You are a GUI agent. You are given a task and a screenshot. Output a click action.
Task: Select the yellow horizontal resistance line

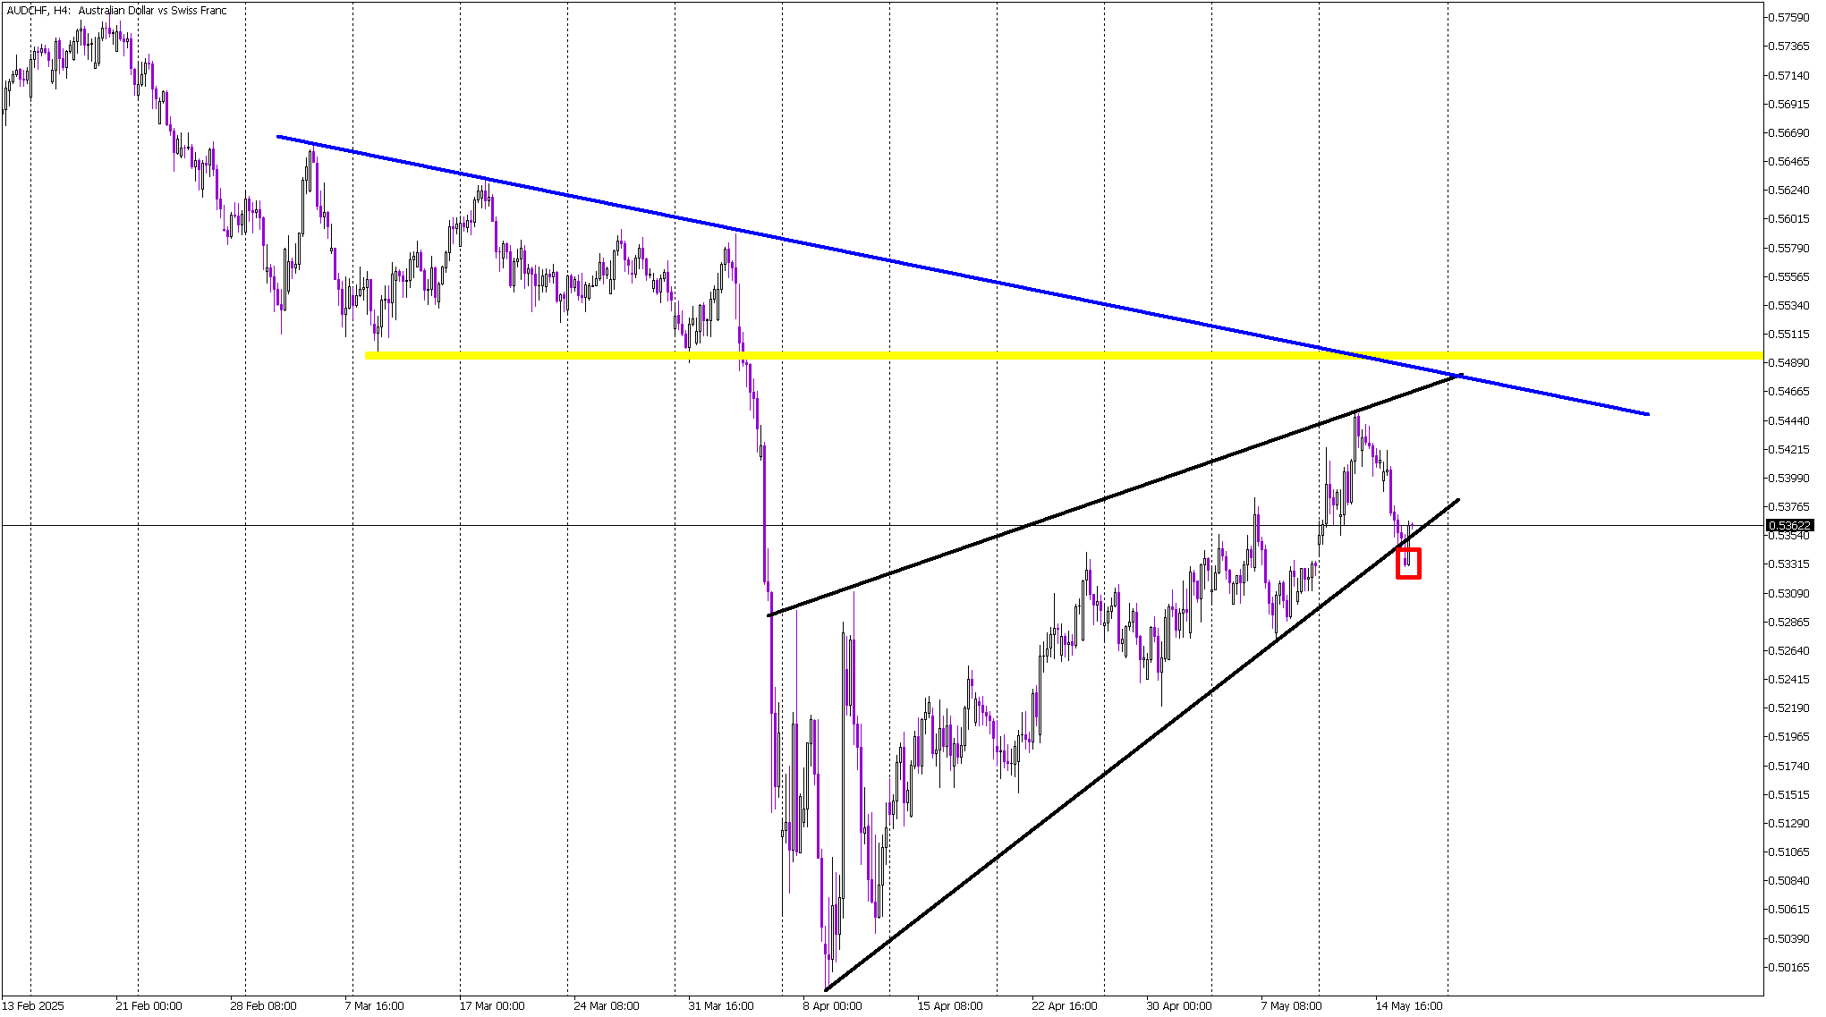click(x=1065, y=356)
